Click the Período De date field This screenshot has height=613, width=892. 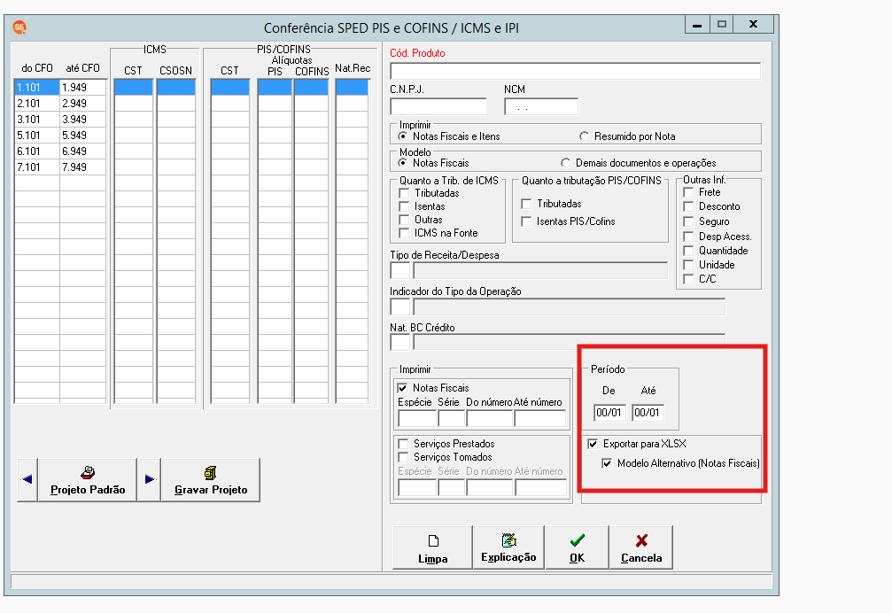[x=609, y=412]
